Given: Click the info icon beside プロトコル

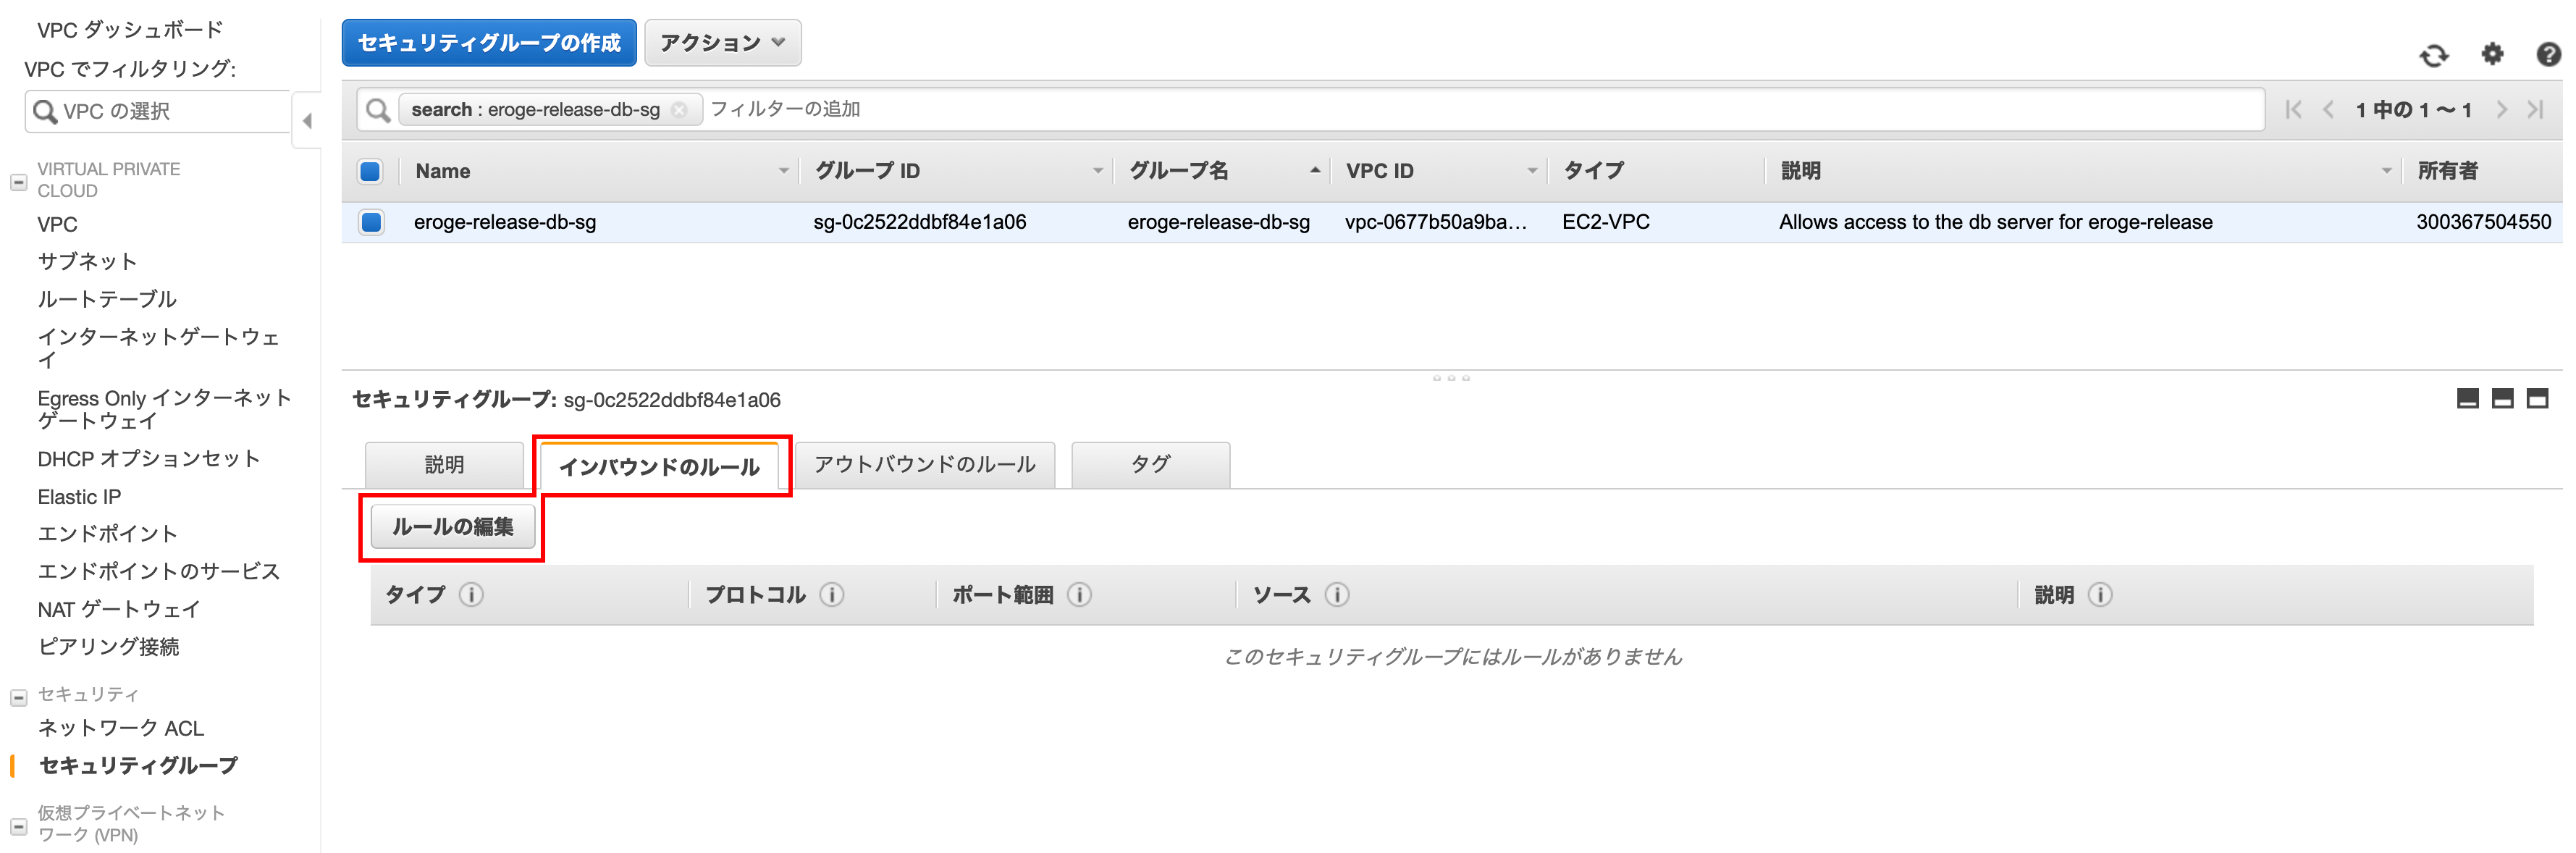Looking at the screenshot, I should [832, 595].
